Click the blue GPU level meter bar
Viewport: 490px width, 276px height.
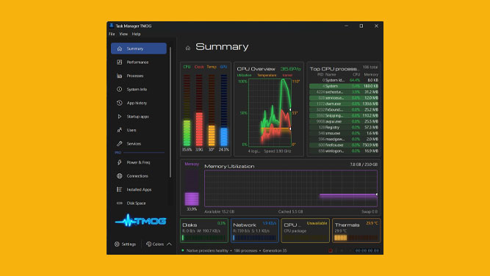point(224,110)
